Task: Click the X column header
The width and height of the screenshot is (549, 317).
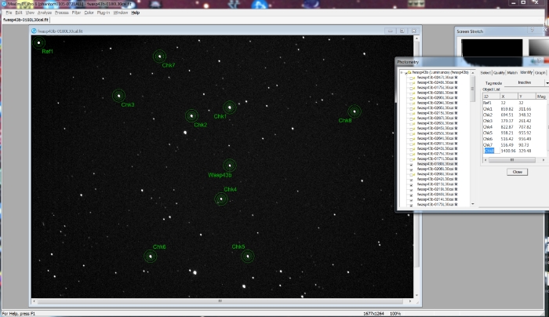Action: click(x=502, y=96)
